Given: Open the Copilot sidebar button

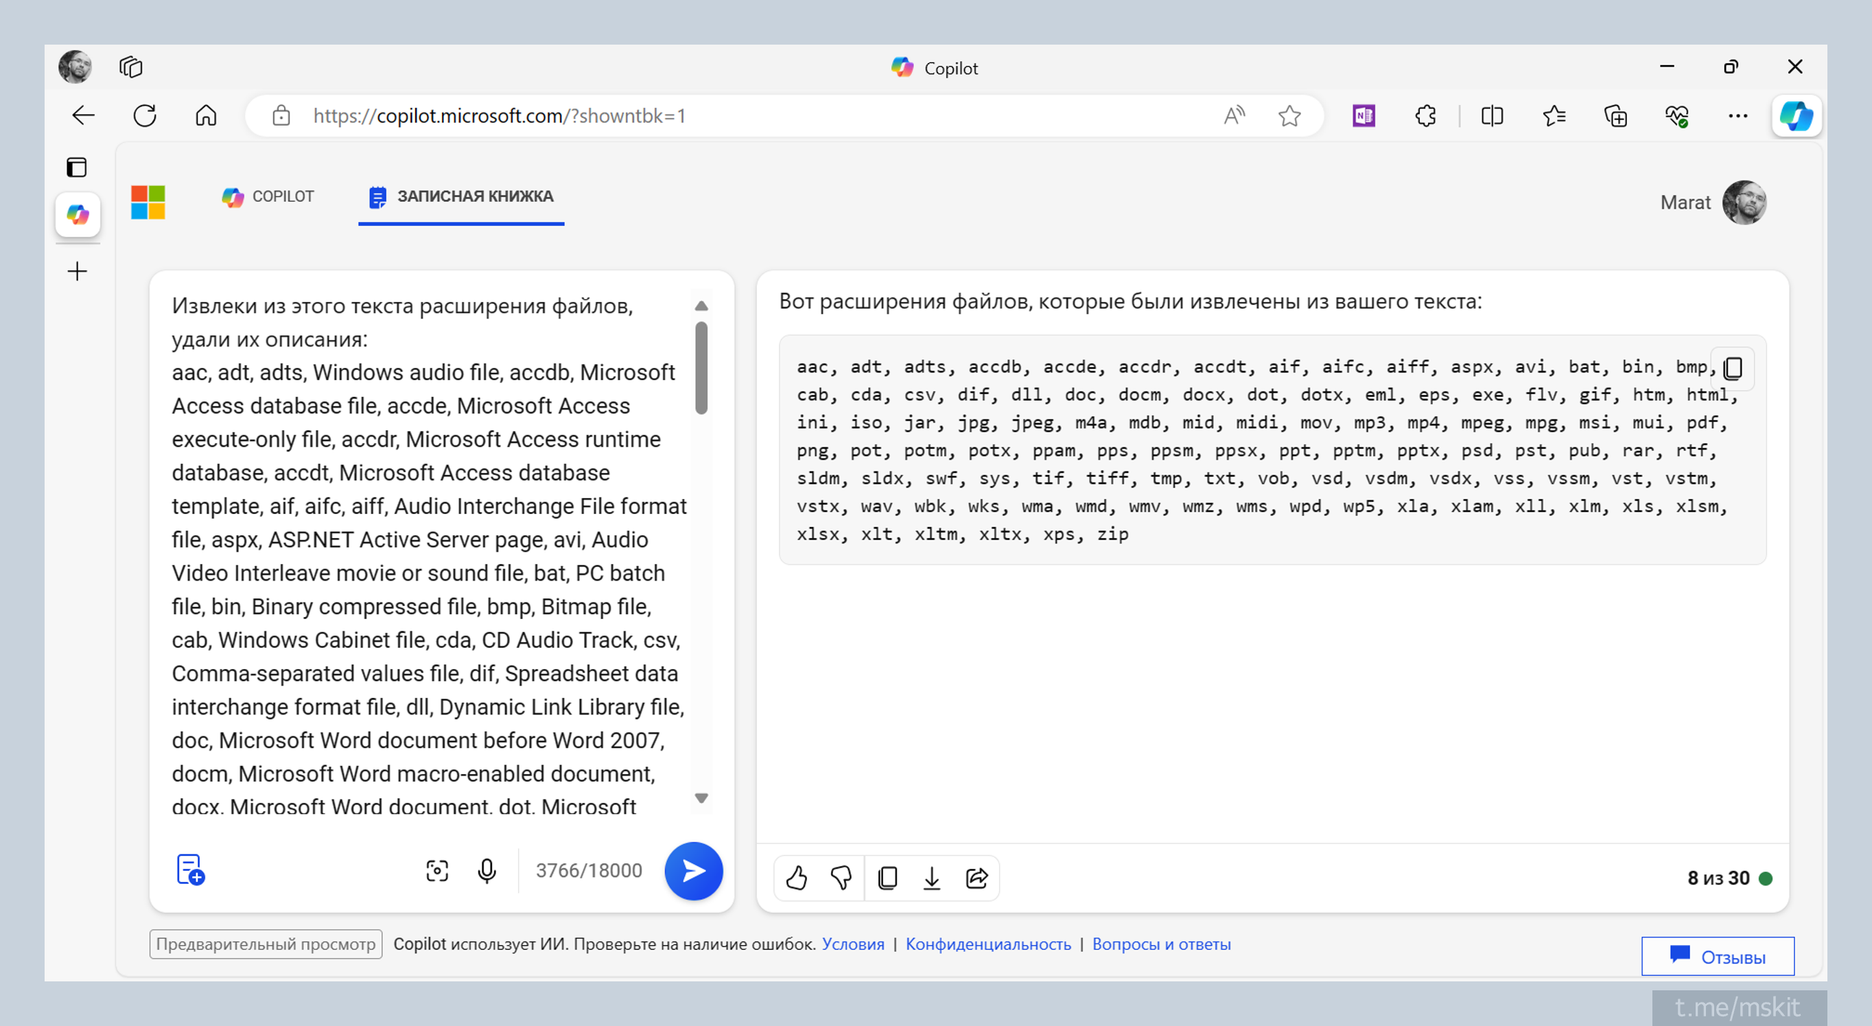Looking at the screenshot, I should [1797, 115].
